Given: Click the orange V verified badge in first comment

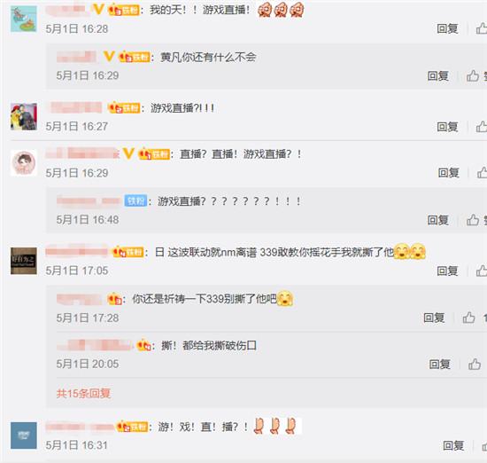Looking at the screenshot, I should click(97, 10).
